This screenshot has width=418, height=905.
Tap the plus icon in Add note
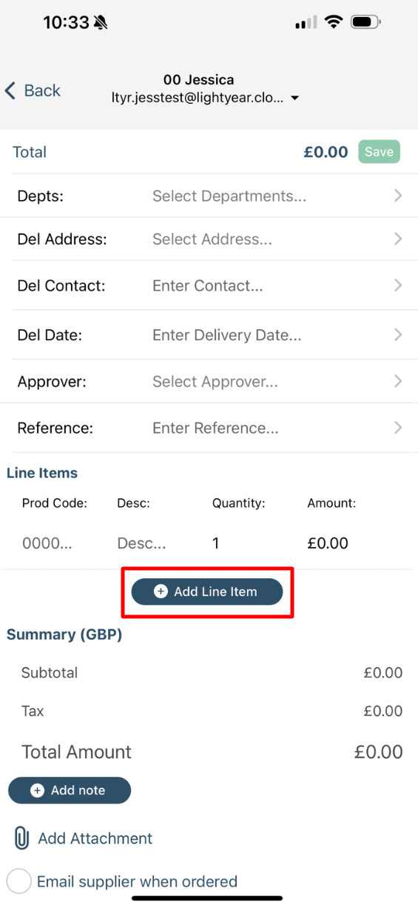click(x=37, y=791)
